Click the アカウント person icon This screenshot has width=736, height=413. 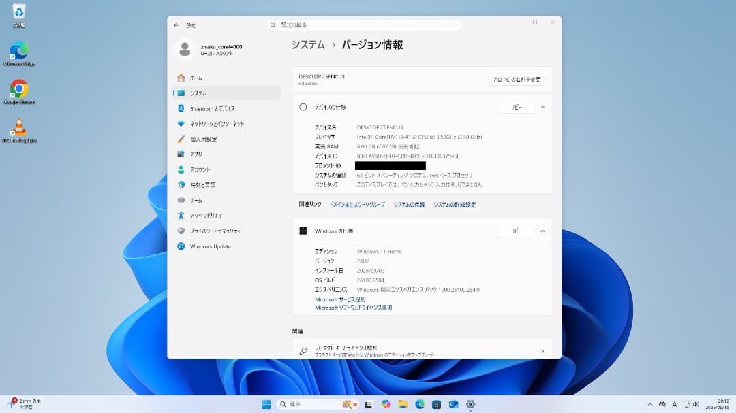[181, 169]
